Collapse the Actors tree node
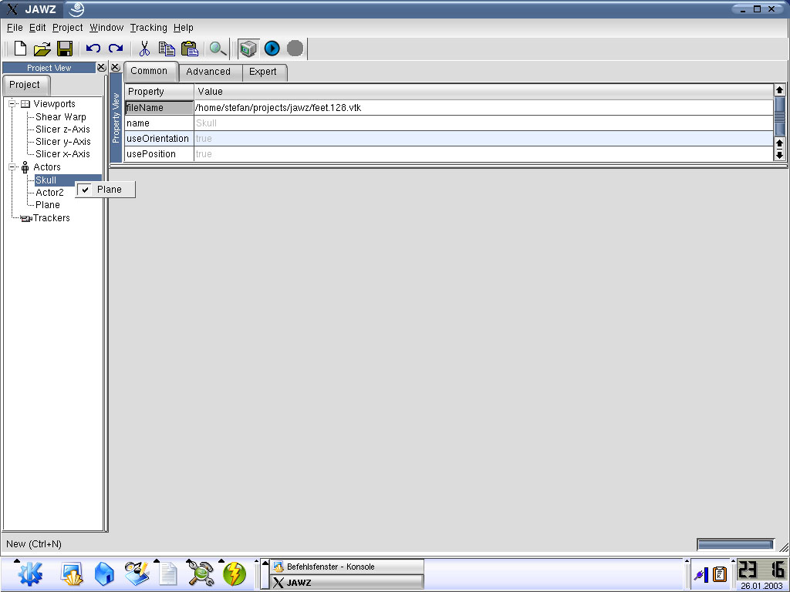This screenshot has height=592, width=790. click(x=13, y=167)
